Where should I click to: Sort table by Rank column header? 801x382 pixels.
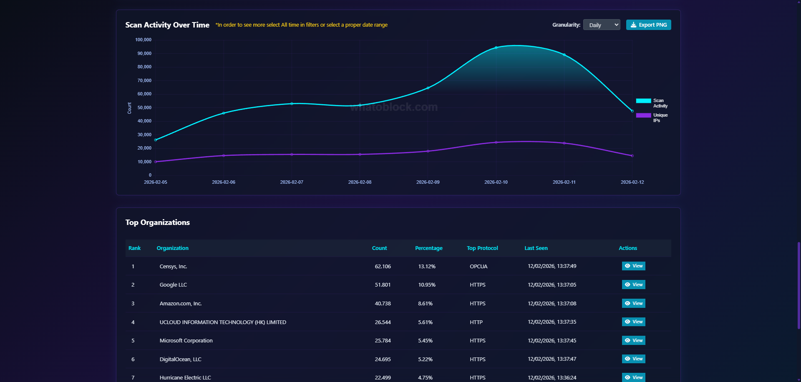click(134, 248)
